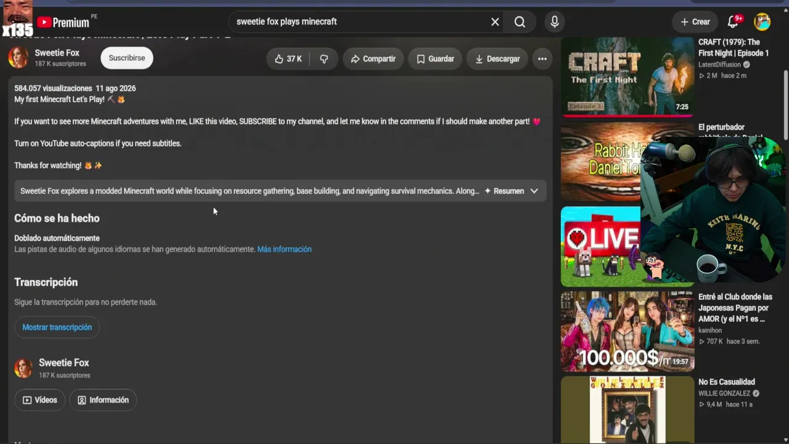This screenshot has height=444, width=789.
Task: Open the CRAFT The First Night thumbnail
Action: [x=628, y=76]
